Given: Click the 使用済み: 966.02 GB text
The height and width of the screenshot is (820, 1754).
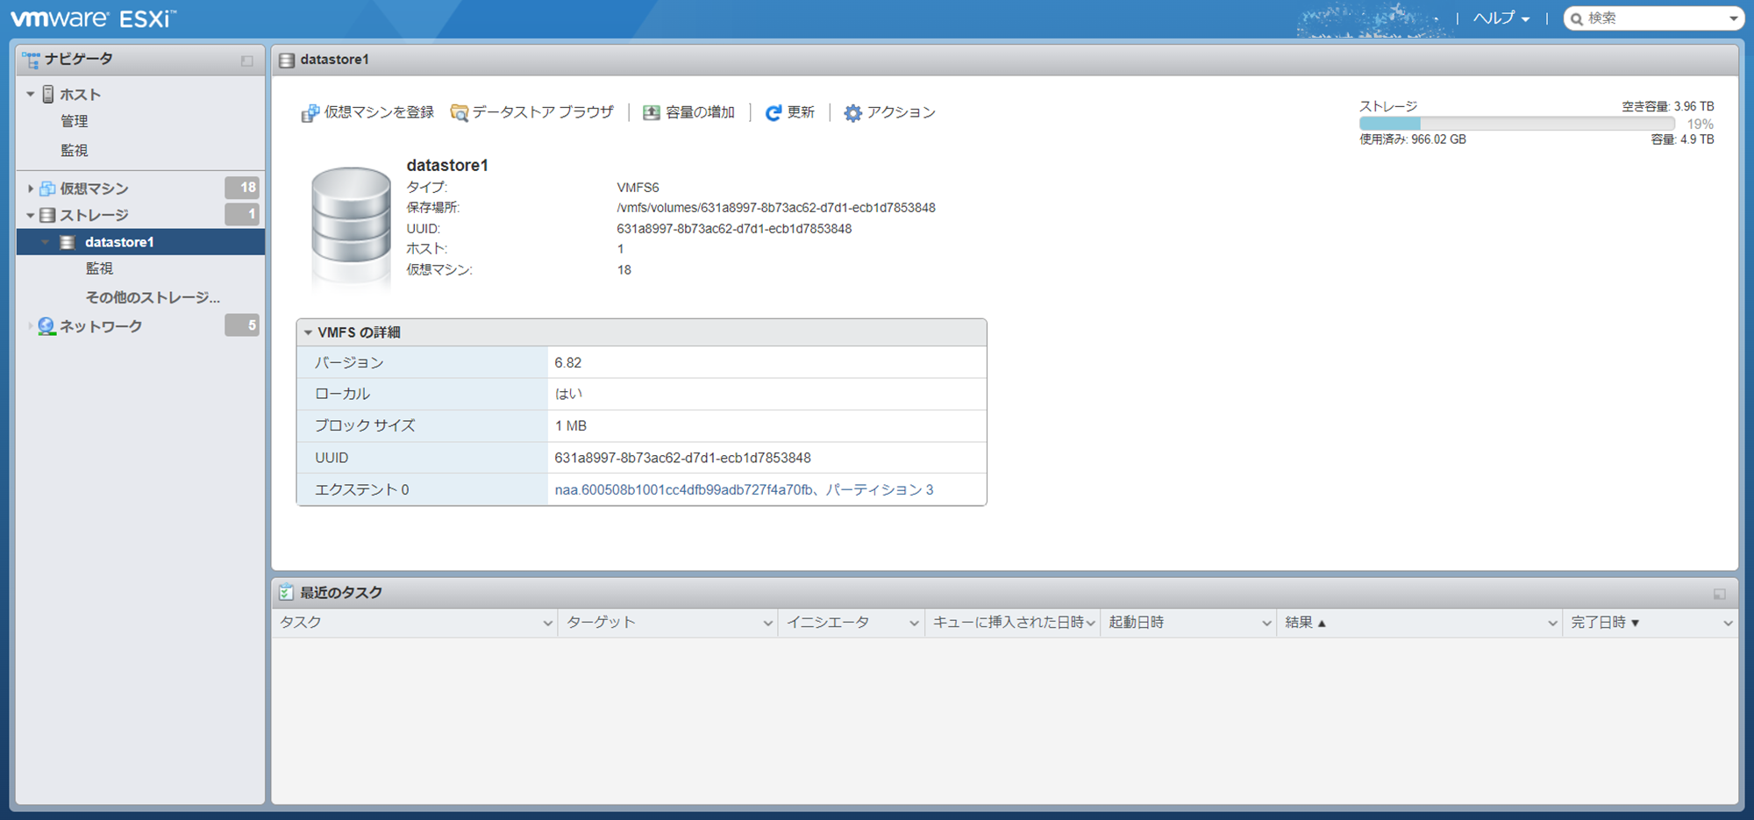Looking at the screenshot, I should (1413, 139).
